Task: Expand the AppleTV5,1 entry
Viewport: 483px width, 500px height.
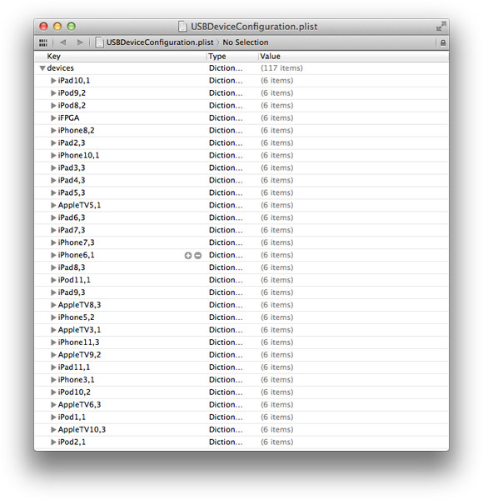Action: (x=53, y=205)
